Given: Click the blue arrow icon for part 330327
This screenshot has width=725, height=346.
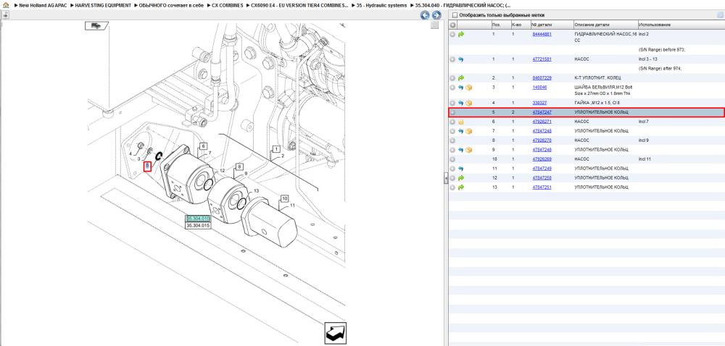Looking at the screenshot, I should [461, 103].
